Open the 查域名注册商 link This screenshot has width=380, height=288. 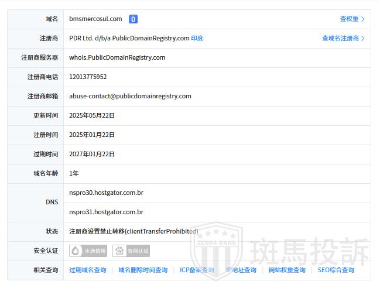[340, 39]
